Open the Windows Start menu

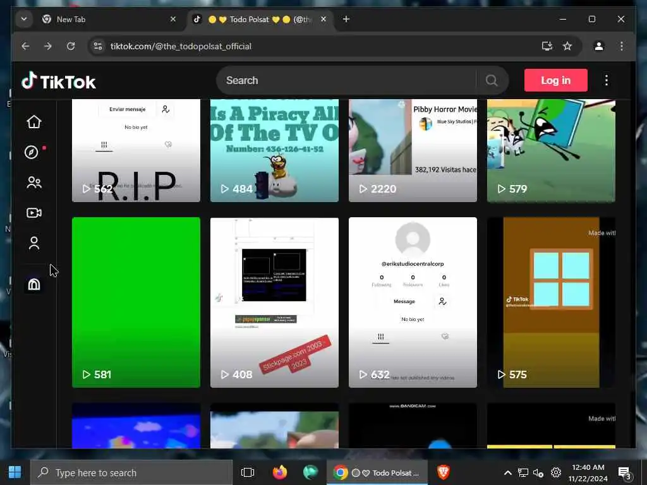pos(15,472)
